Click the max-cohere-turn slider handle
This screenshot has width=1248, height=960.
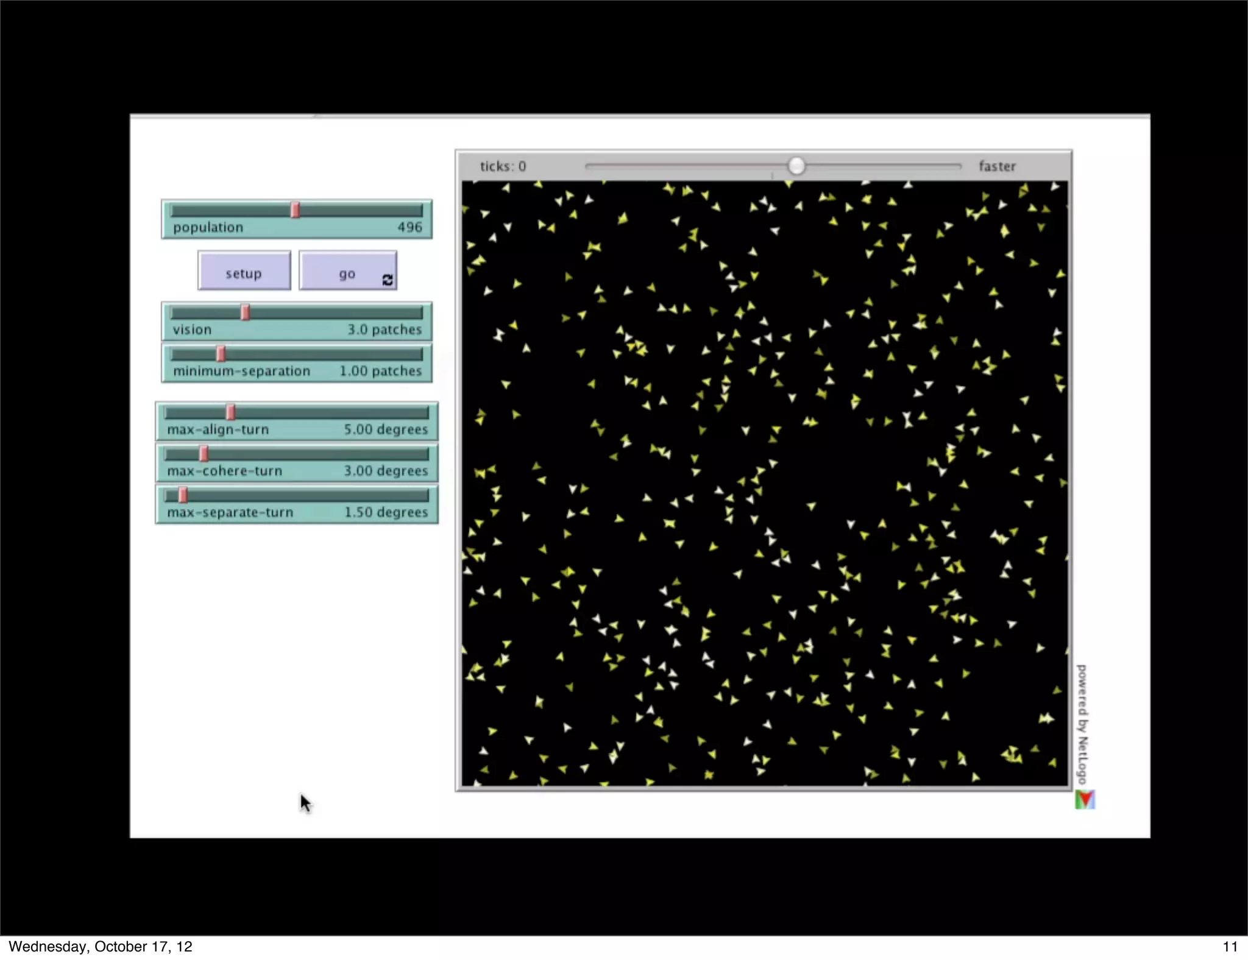tap(204, 454)
